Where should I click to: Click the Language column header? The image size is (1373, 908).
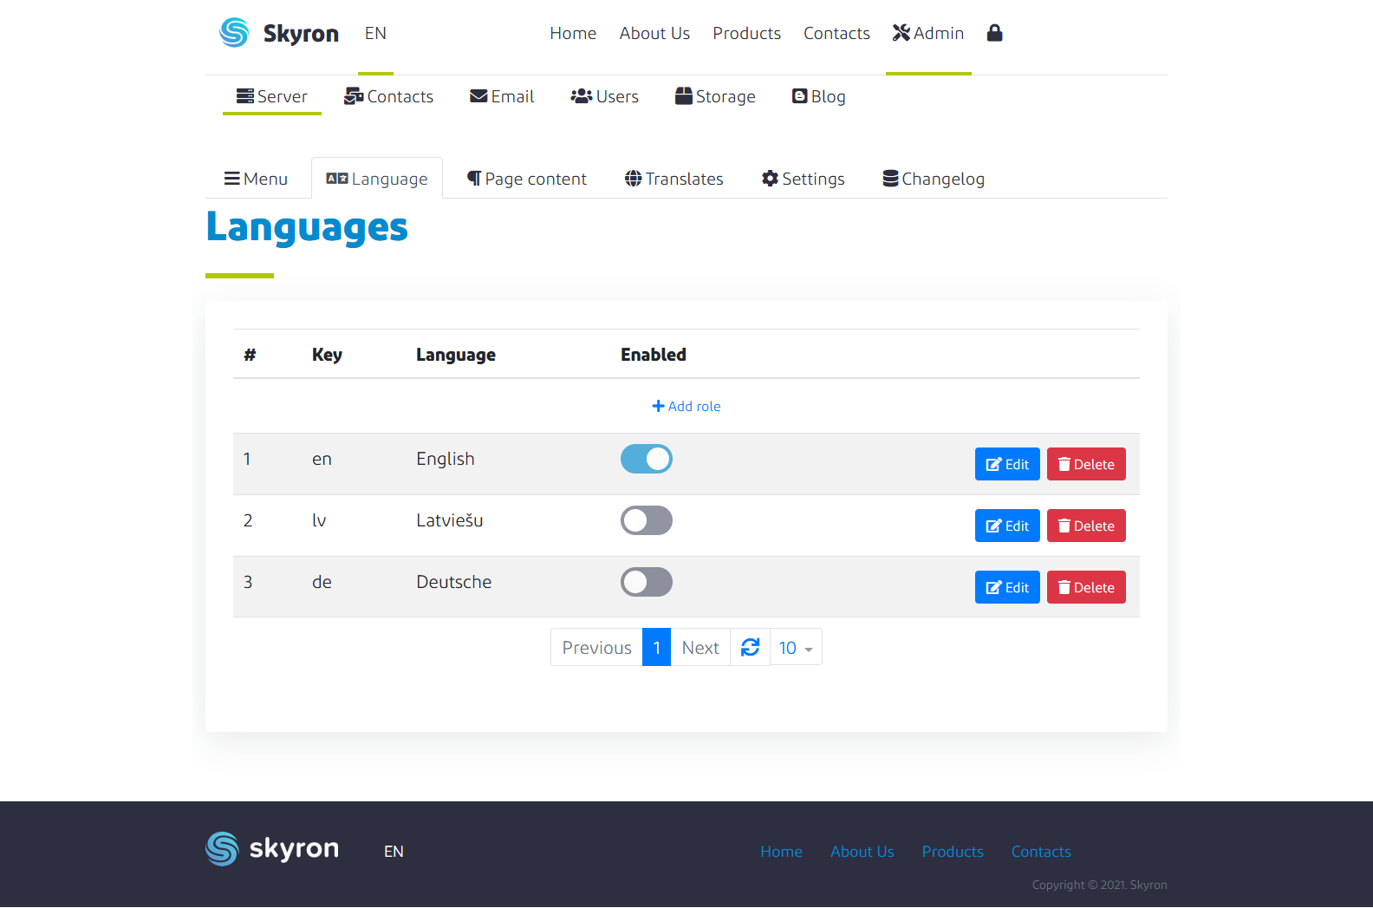(x=456, y=355)
